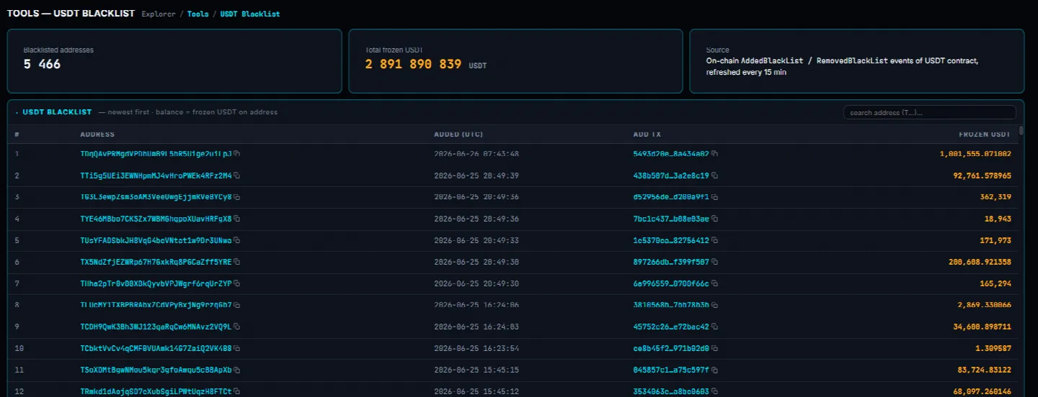Open address TTi5g5UEi3EWNHpmMJ4vHroPWEk4RFz2M4
This screenshot has width=1038, height=397.
point(156,175)
